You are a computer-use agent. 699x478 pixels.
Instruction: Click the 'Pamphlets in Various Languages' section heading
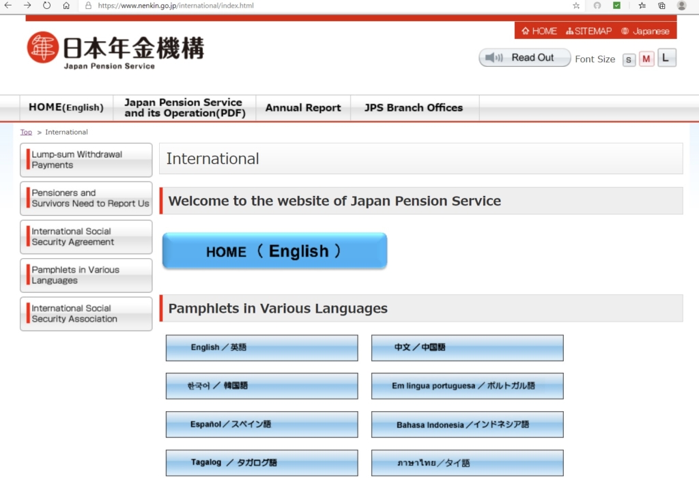coord(278,309)
